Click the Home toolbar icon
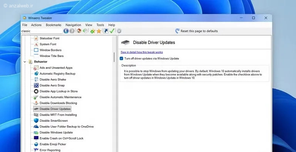This screenshot has height=152, width=296. 79,31
